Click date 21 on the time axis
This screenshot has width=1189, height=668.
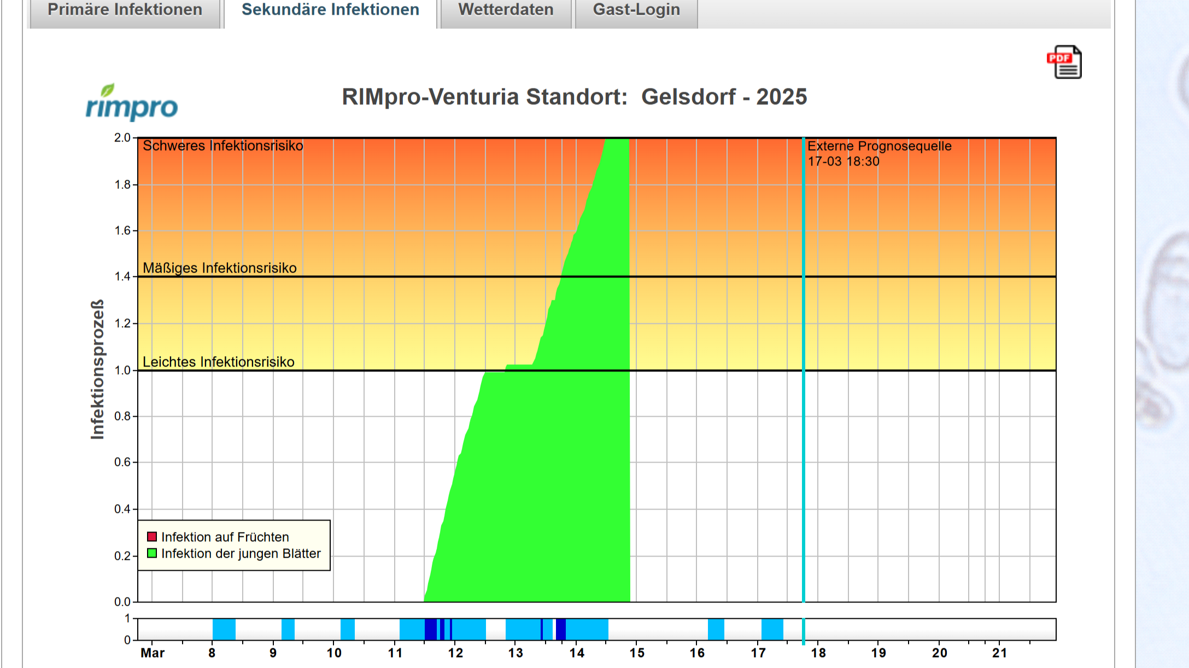tap(1000, 653)
